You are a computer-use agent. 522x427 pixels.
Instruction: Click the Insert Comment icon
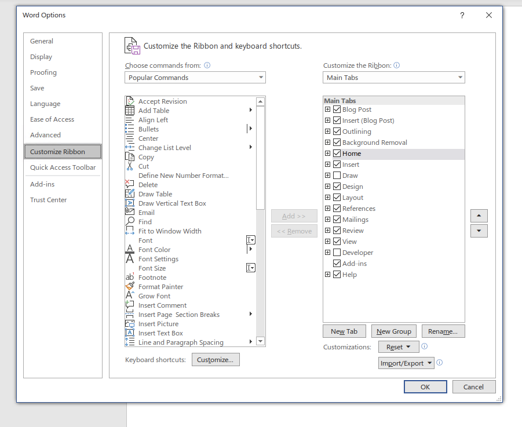[130, 305]
